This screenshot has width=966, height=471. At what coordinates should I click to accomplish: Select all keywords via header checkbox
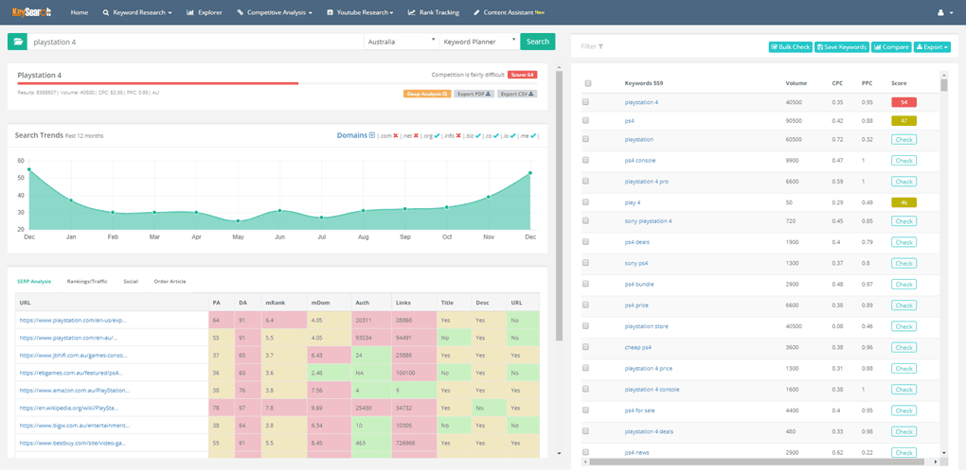[587, 83]
